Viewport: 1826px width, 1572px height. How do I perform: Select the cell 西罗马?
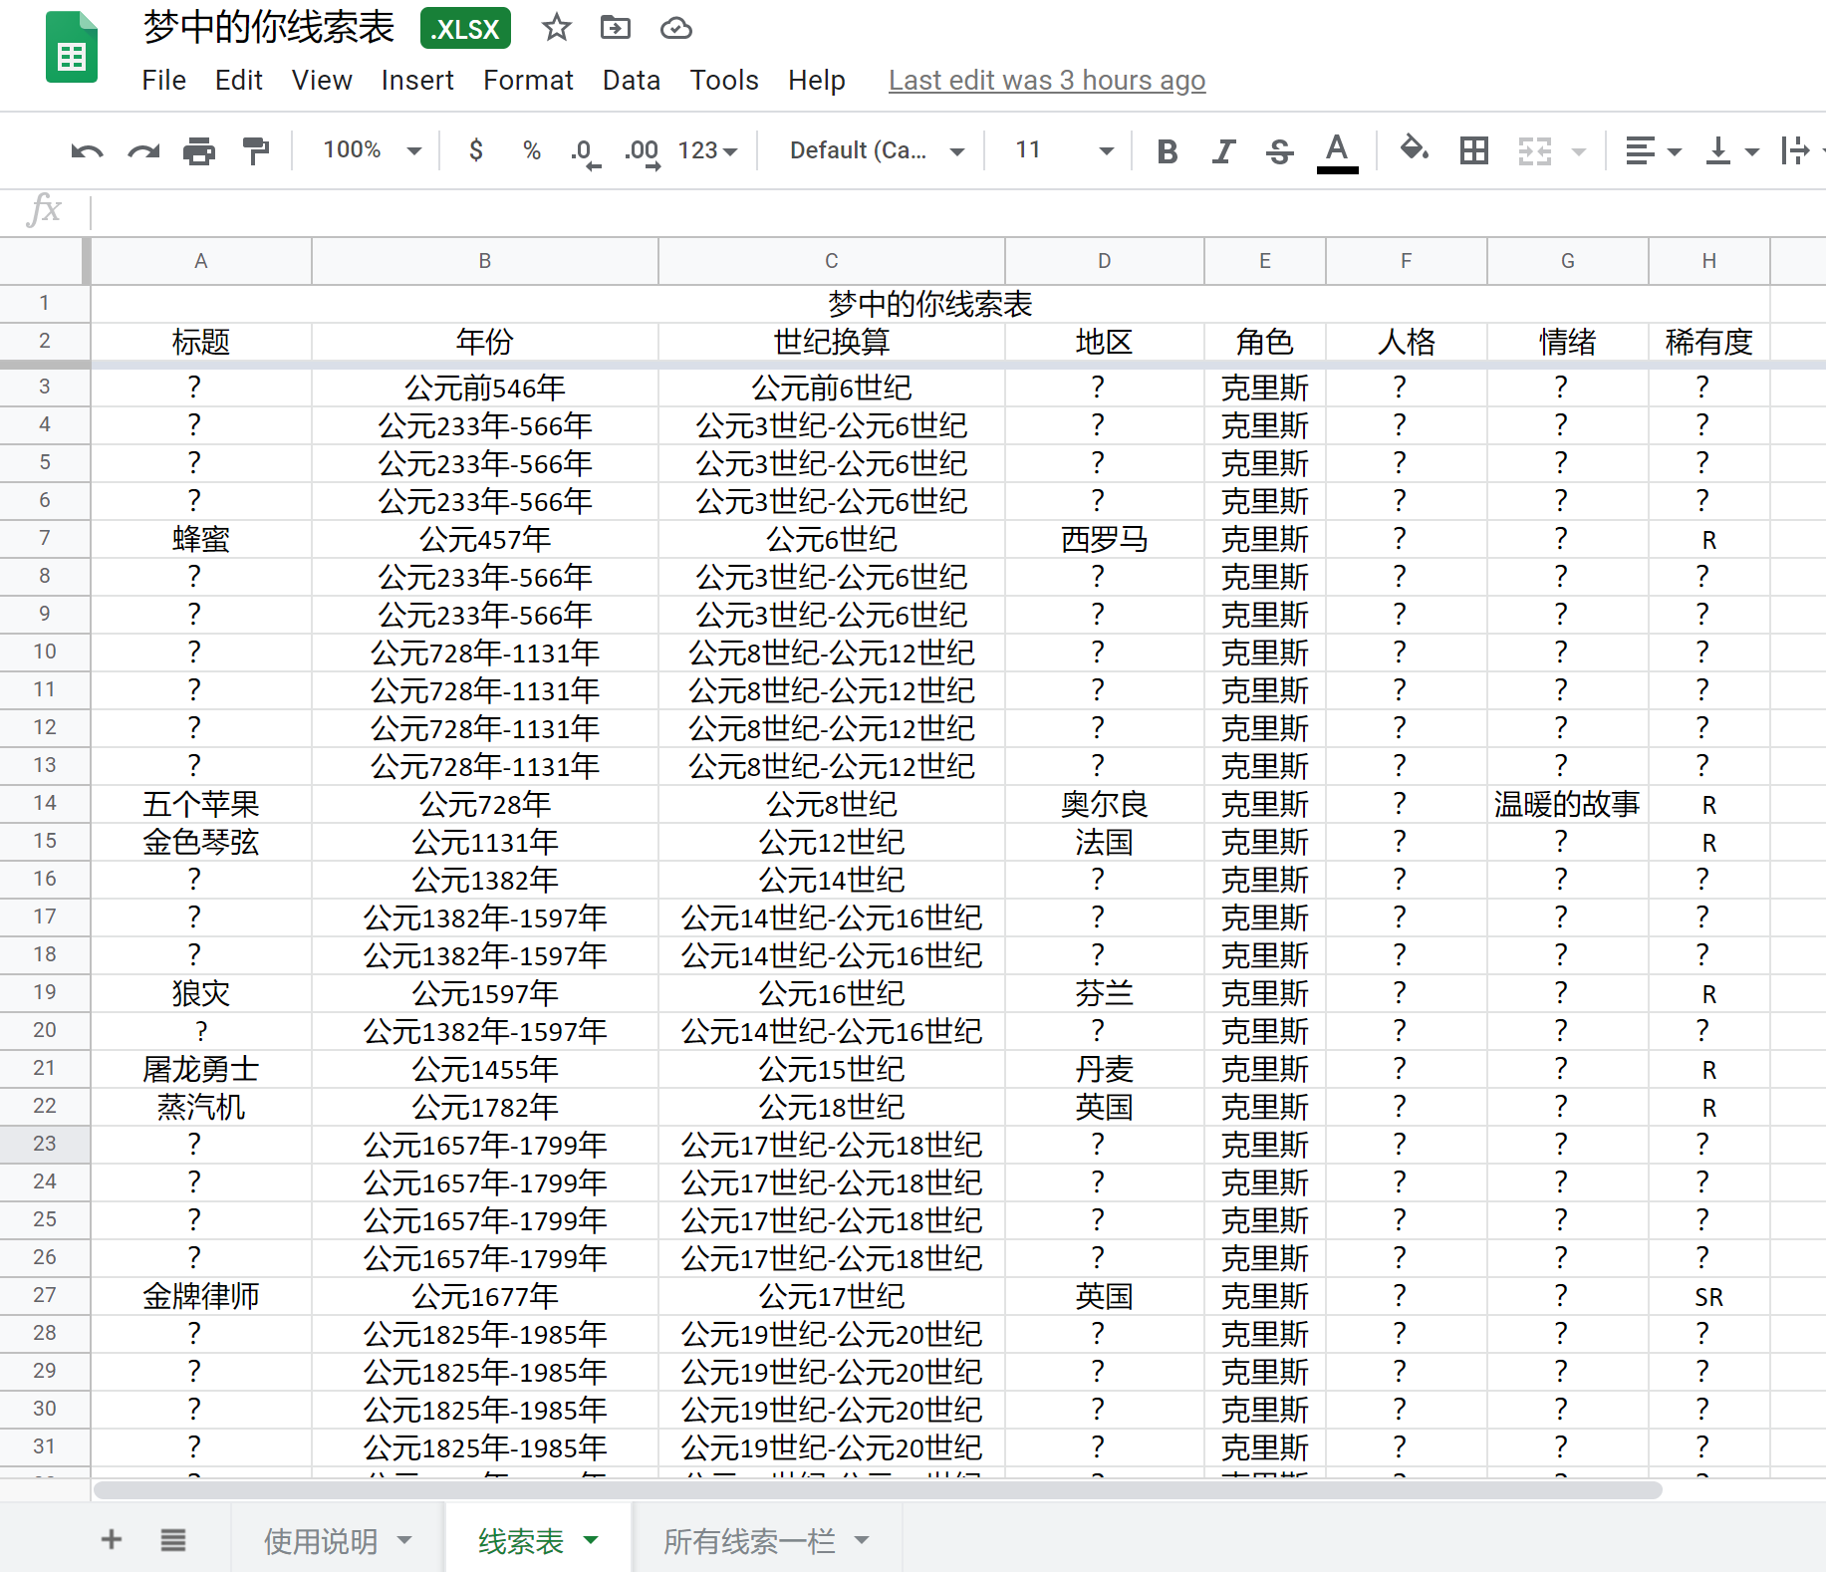point(1105,539)
